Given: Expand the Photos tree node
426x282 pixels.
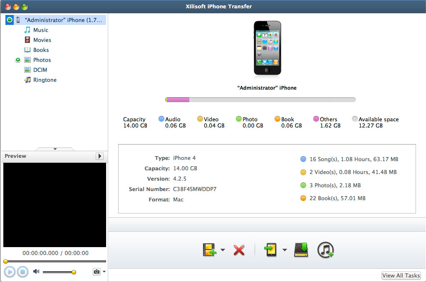Looking at the screenshot, I should click(x=18, y=60).
